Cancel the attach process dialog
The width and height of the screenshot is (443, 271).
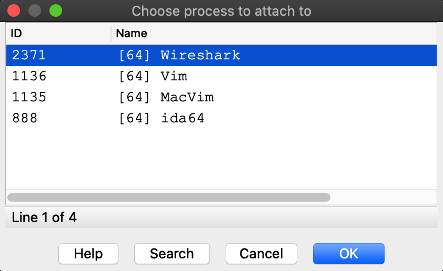pos(261,254)
